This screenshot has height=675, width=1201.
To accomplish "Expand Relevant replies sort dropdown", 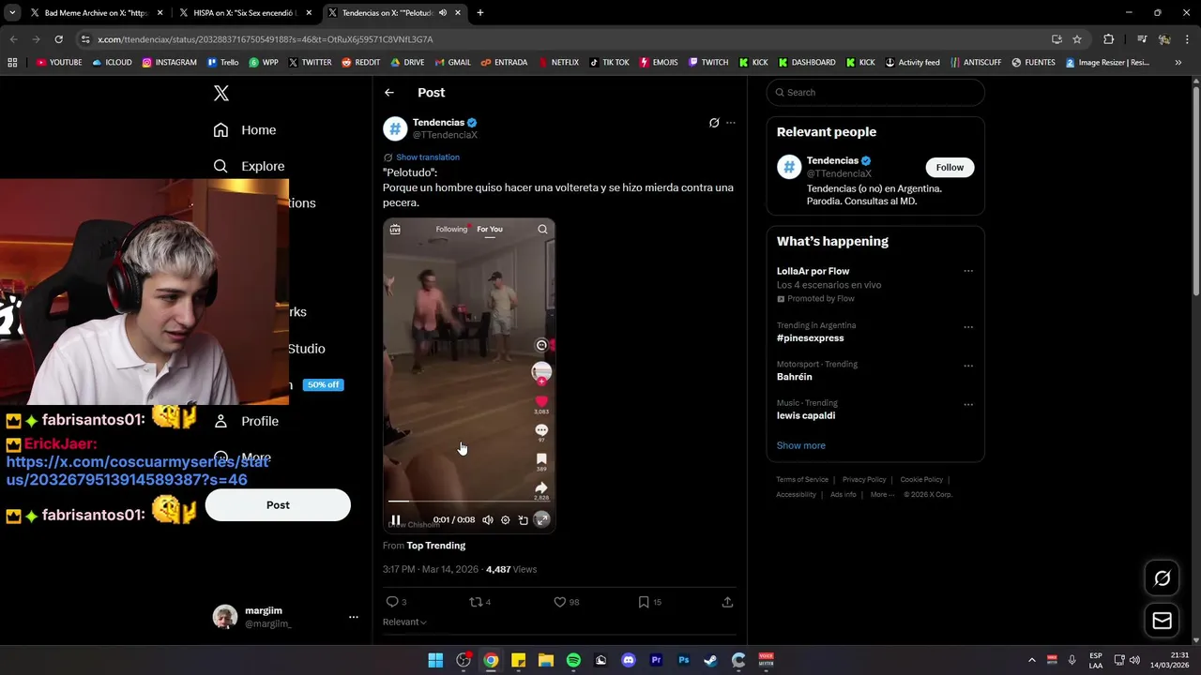I will 404,622.
